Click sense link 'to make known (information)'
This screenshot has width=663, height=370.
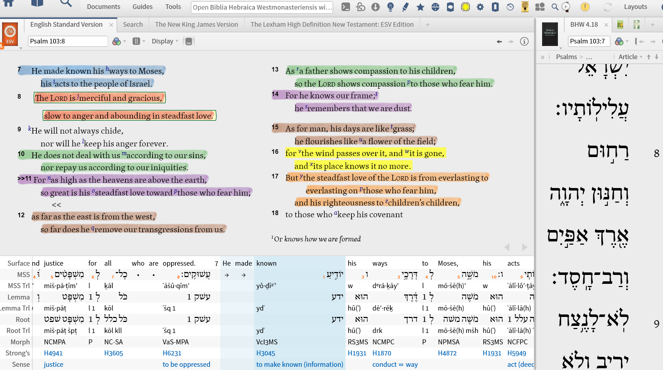300,364
